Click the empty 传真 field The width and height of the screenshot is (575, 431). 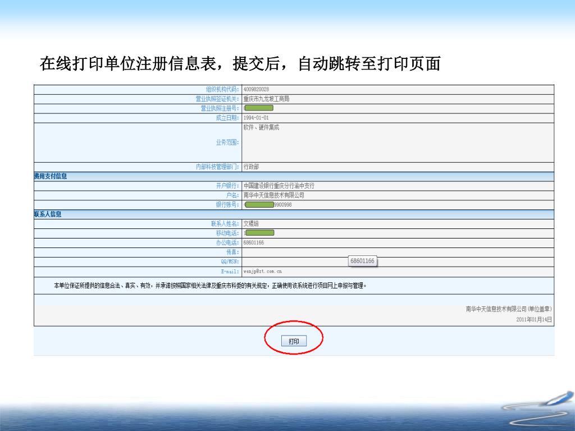[393, 252]
